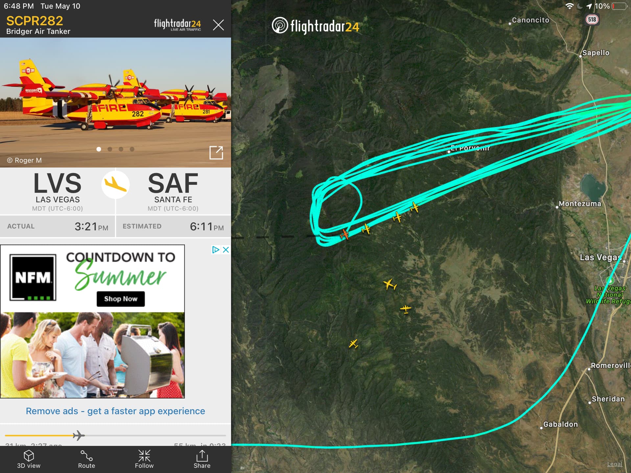Click the flight progress slider plane marker
The height and width of the screenshot is (473, 631).
[79, 436]
